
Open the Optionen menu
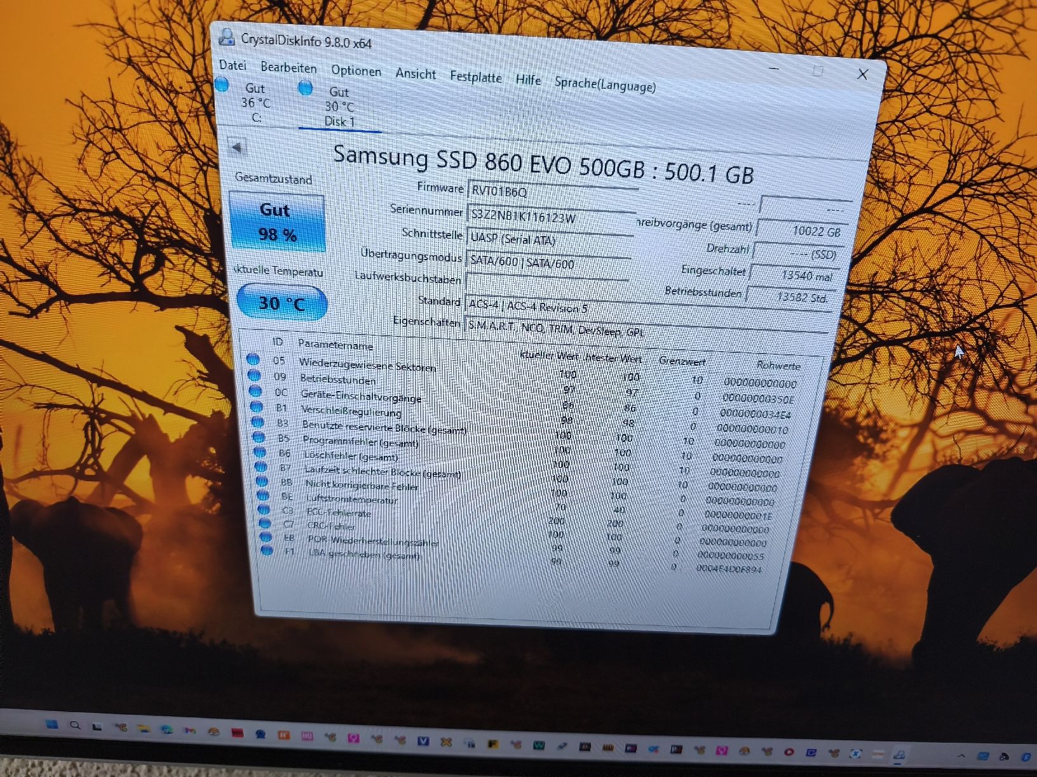(356, 70)
